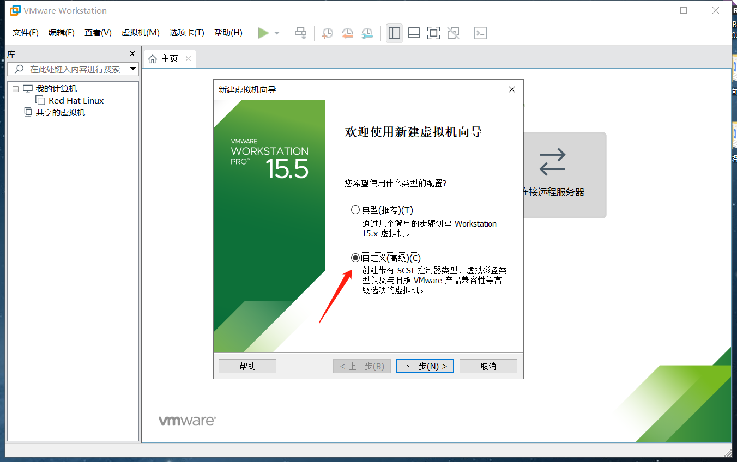Select the Red Hat Linux virtual machine

point(76,101)
